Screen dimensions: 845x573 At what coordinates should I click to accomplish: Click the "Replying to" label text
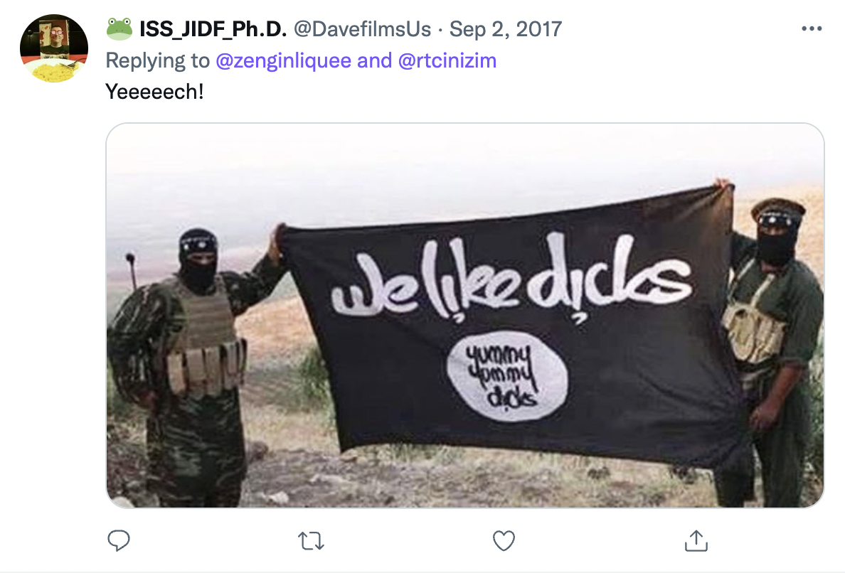[157, 60]
